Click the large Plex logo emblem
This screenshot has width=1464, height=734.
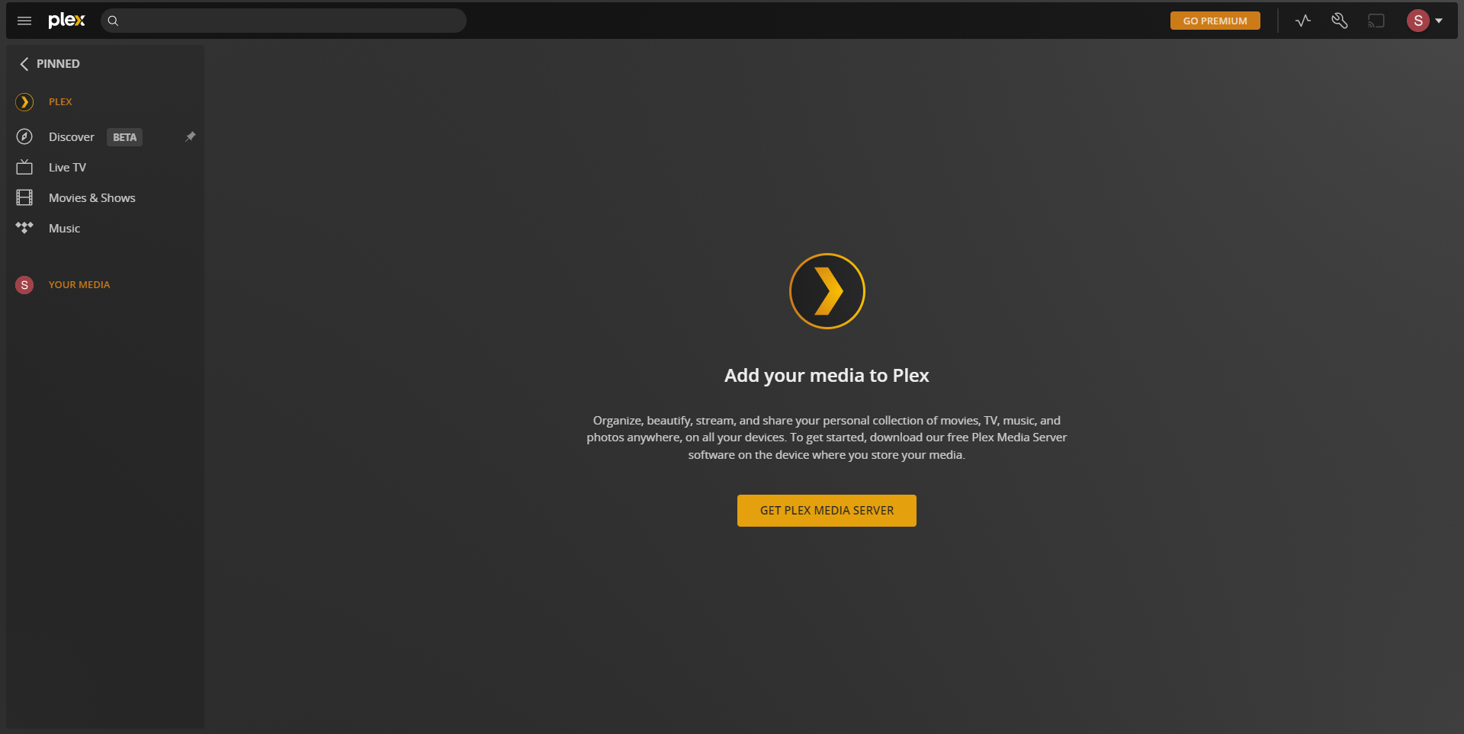pos(827,291)
